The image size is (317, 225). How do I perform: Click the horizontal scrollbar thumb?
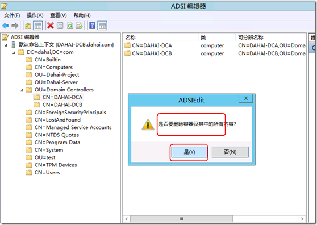pos(181,219)
